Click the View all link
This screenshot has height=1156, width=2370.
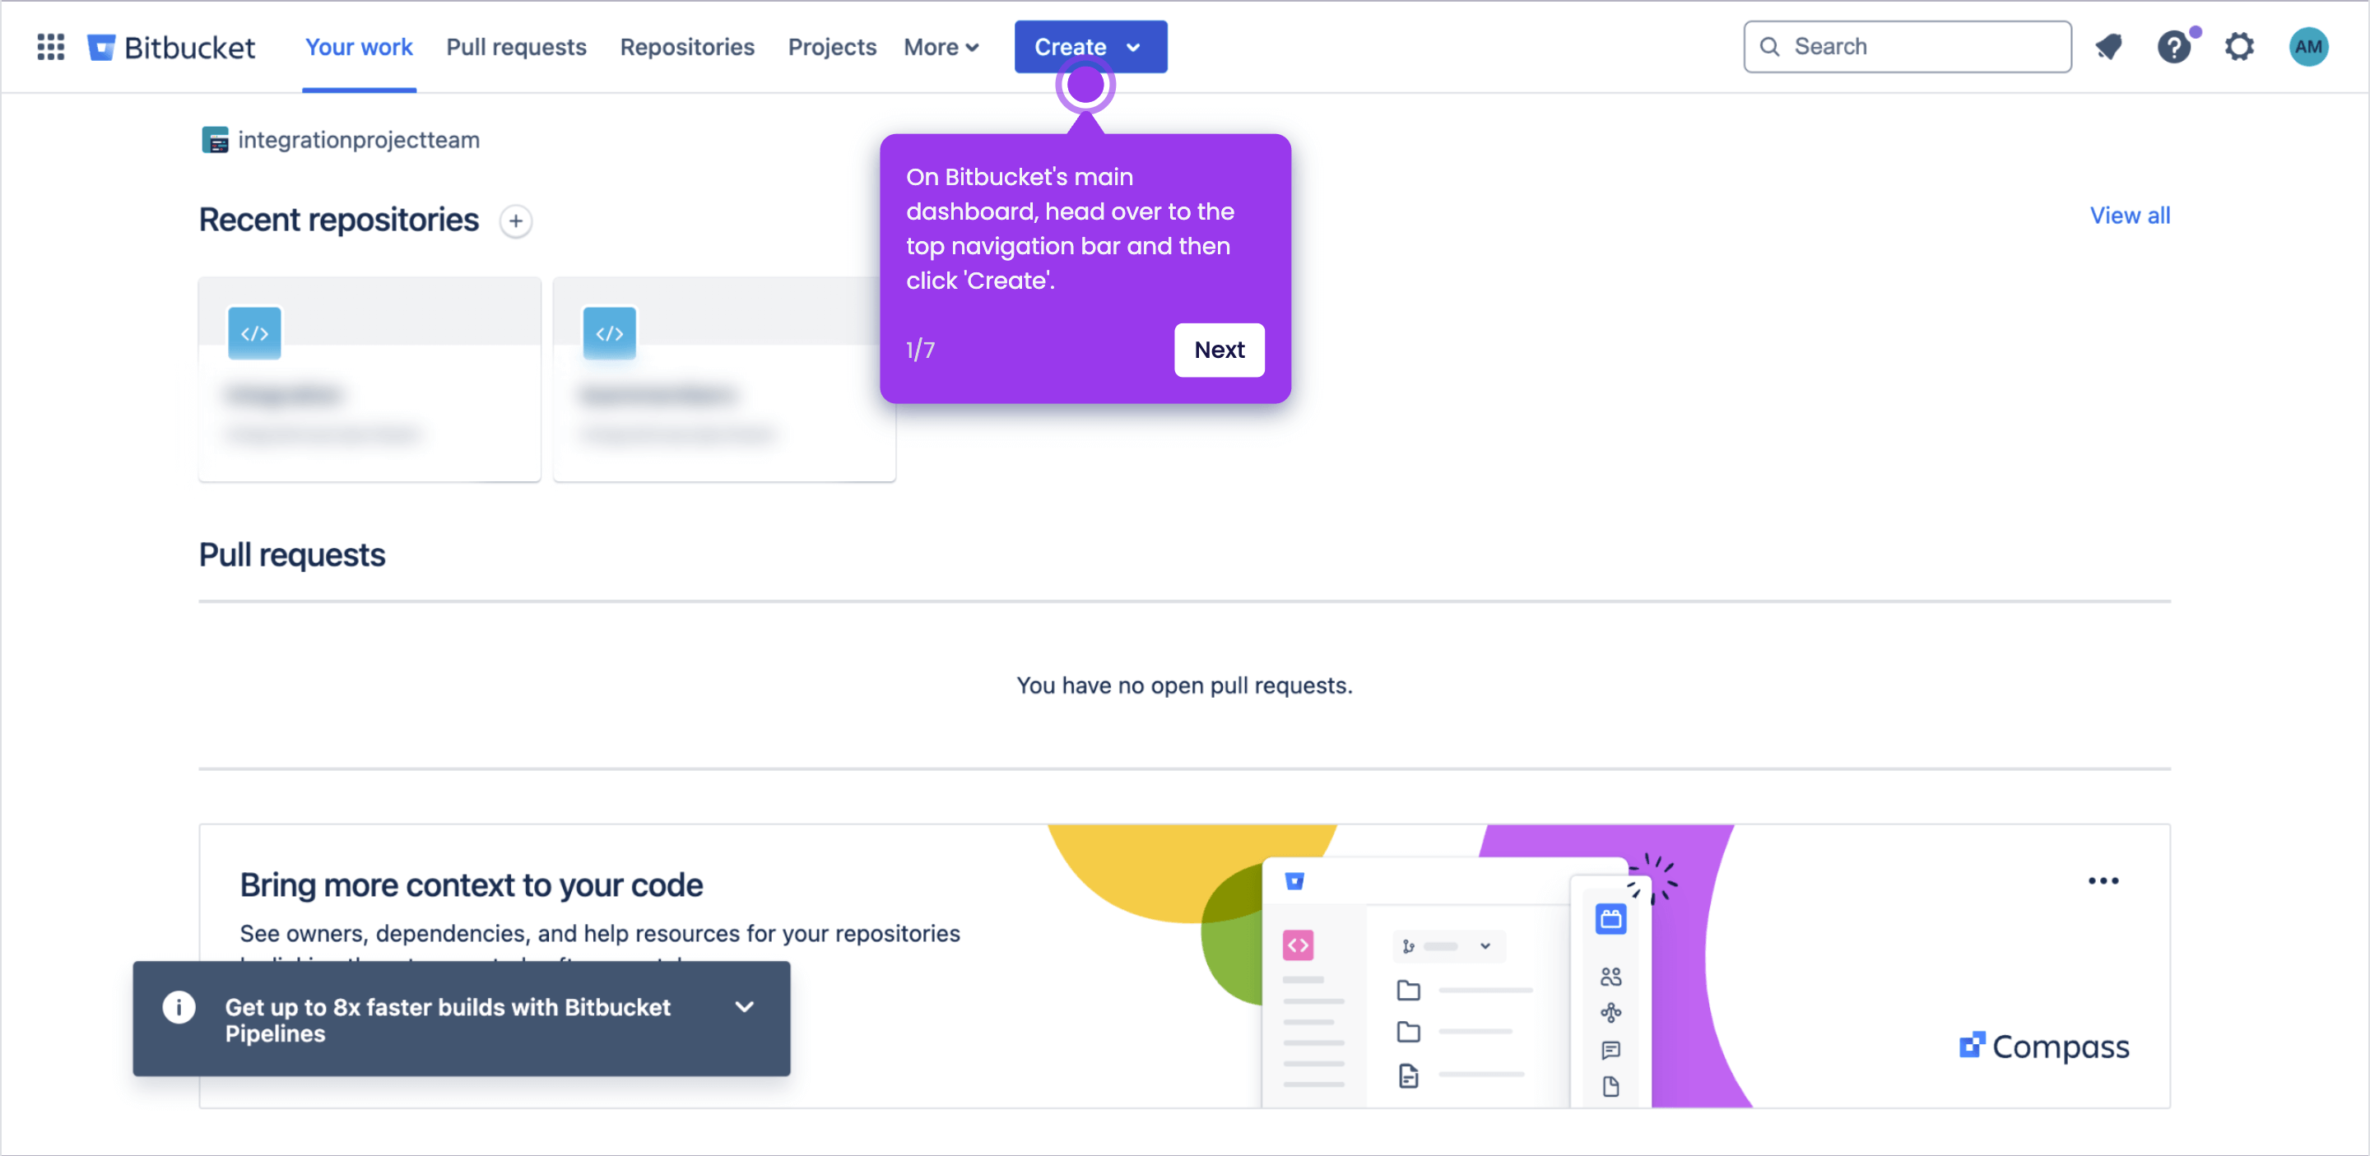(x=2130, y=216)
